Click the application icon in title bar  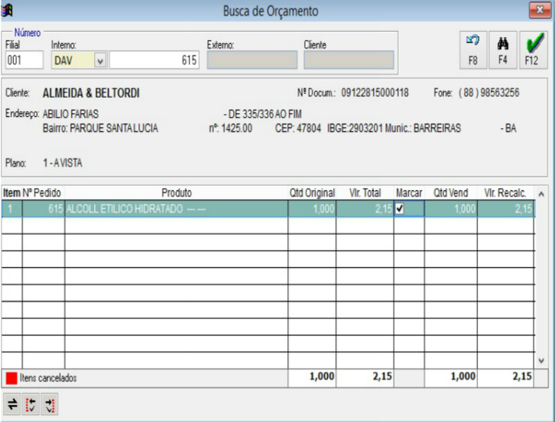pyautogui.click(x=7, y=10)
